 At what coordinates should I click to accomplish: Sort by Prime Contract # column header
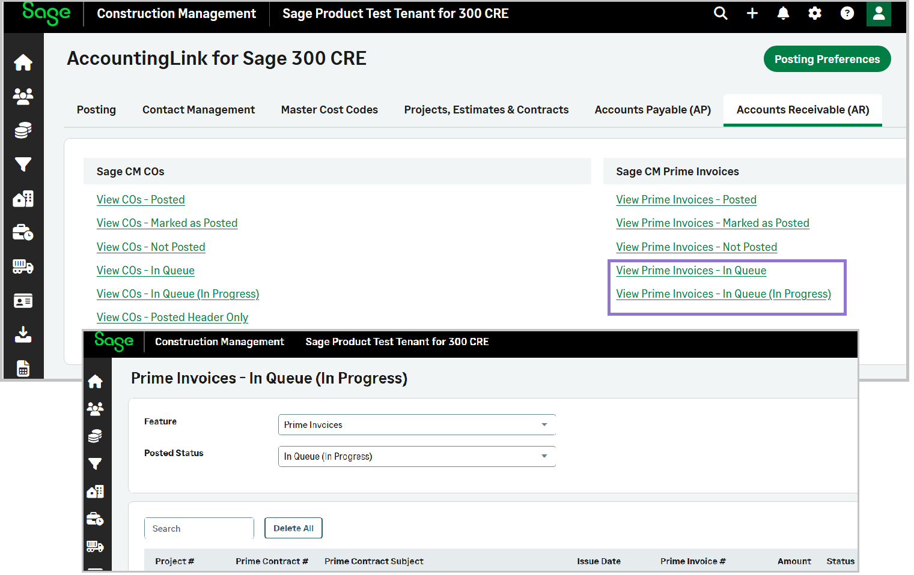[x=272, y=562]
